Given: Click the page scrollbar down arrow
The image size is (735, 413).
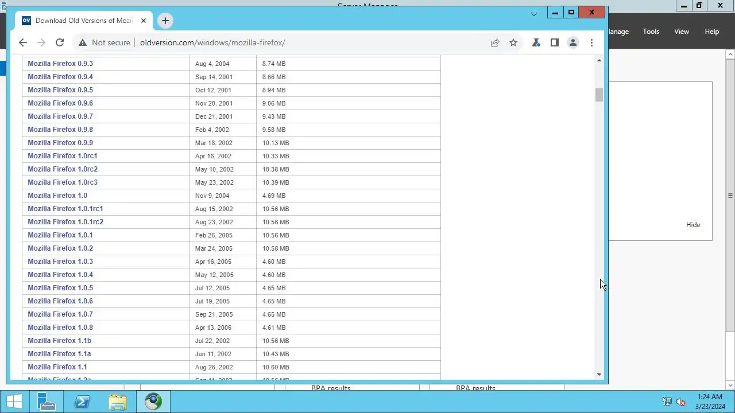Looking at the screenshot, I should pyautogui.click(x=599, y=375).
